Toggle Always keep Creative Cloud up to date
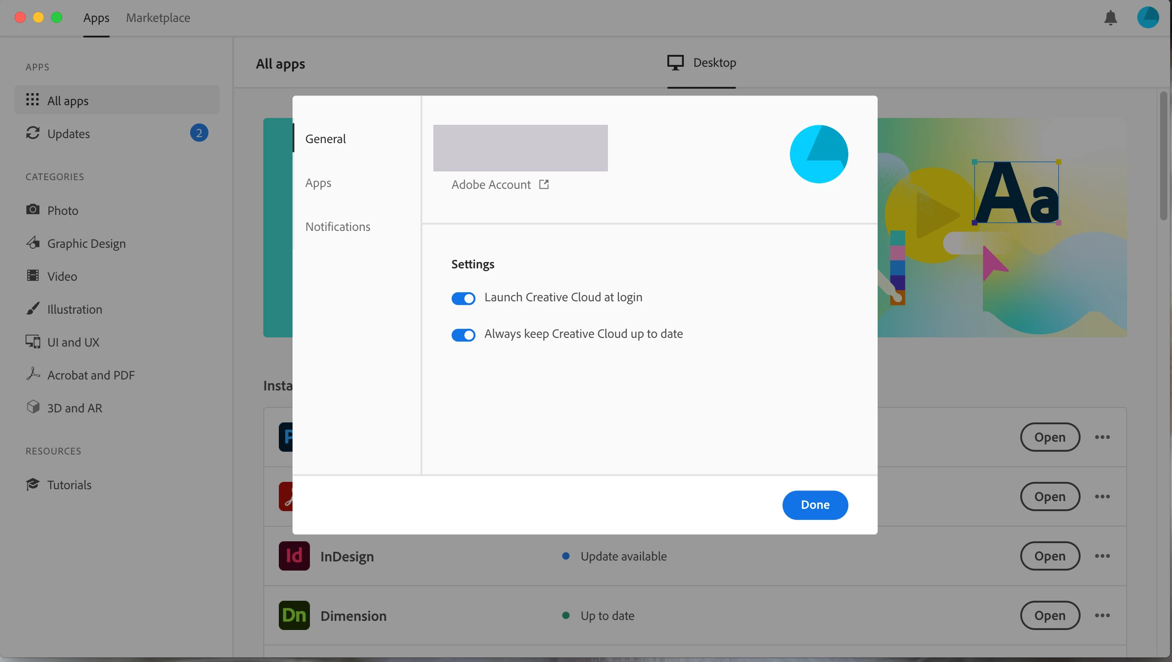The width and height of the screenshot is (1172, 662). pyautogui.click(x=463, y=335)
